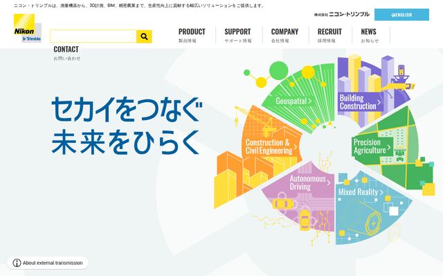This screenshot has height=276, width=443.
Task: Click the 株式会社ニコン・トリンブル company name text
Action: coord(341,14)
